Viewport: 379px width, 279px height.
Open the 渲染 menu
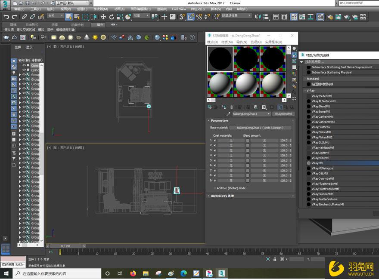tap(162, 9)
